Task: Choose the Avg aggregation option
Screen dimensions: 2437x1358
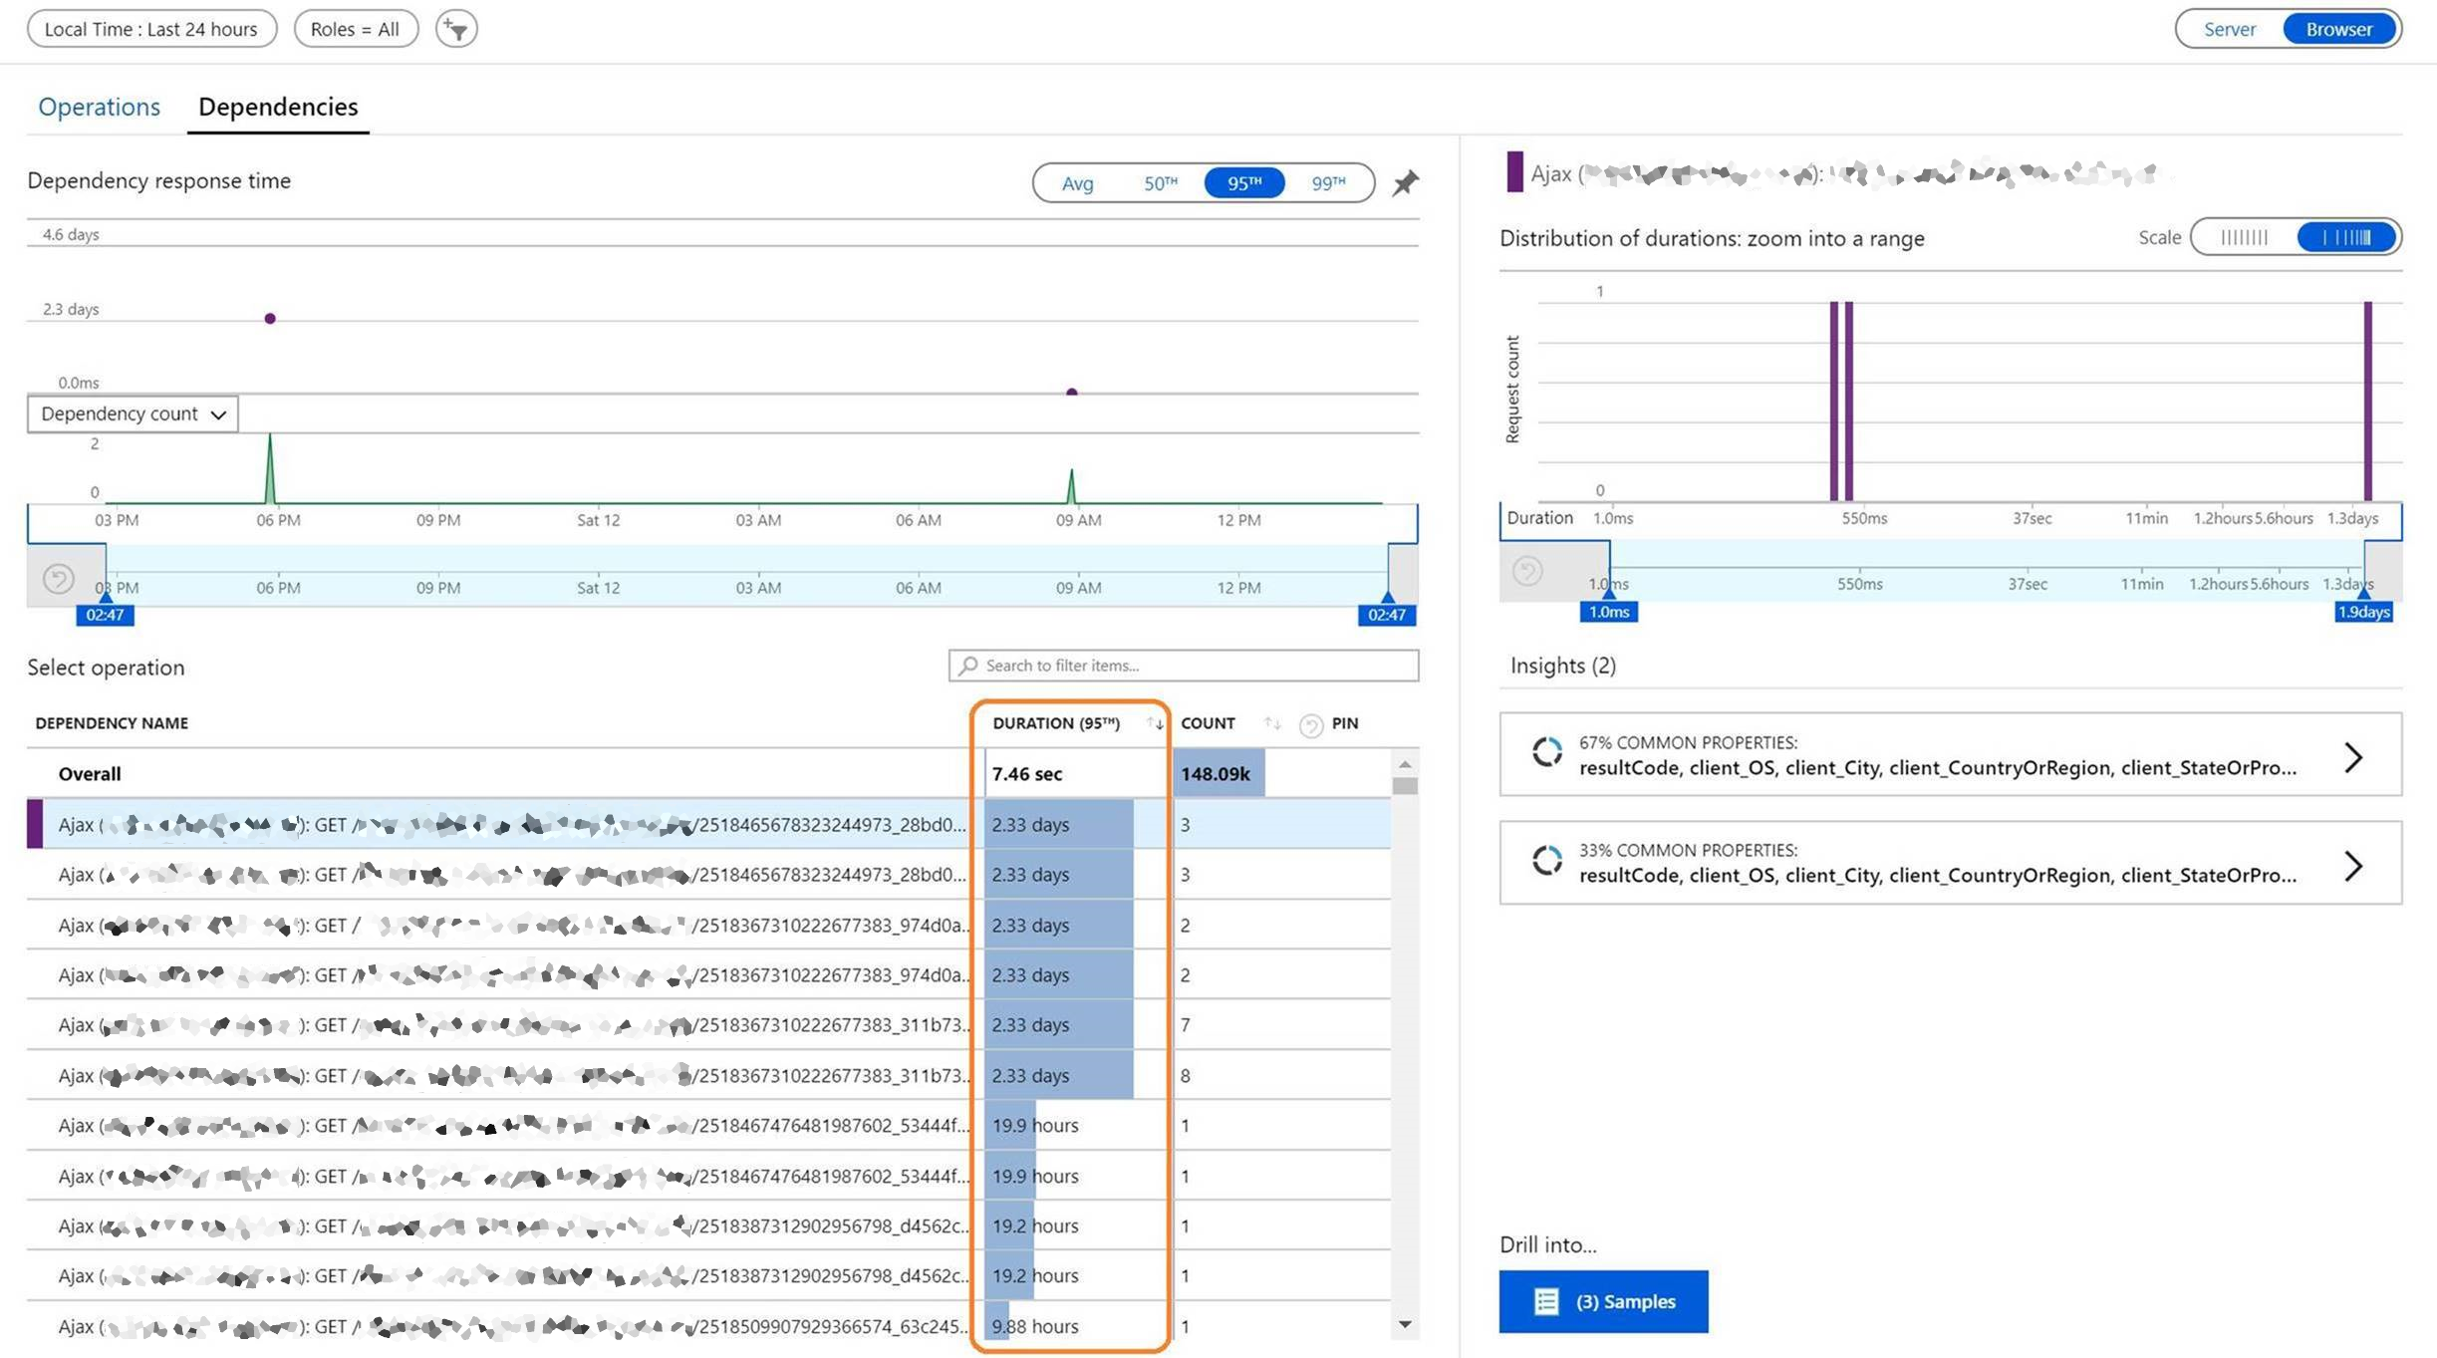Action: 1077,182
